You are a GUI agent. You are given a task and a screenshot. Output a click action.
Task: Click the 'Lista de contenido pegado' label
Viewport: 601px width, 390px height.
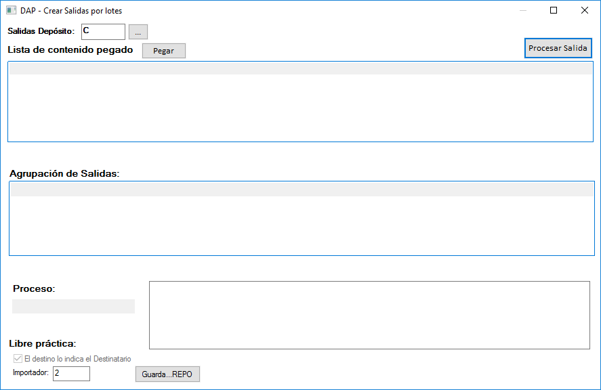point(70,50)
